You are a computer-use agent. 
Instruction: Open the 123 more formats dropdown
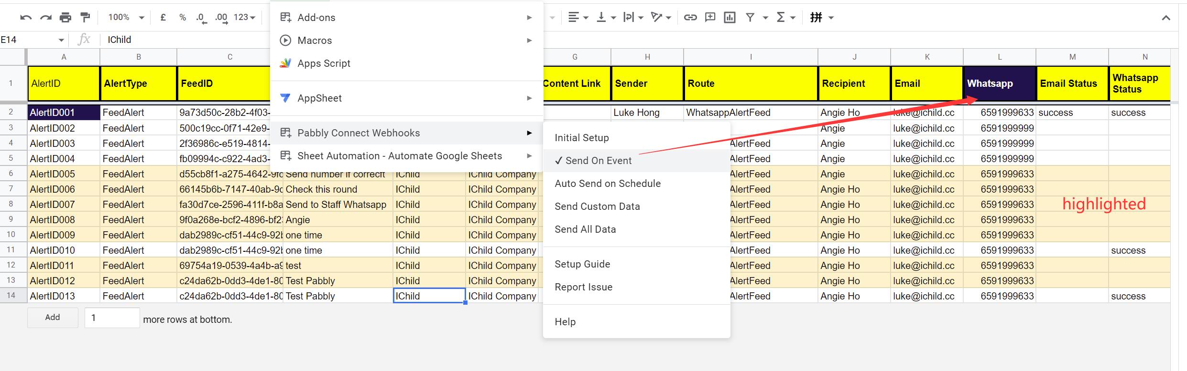click(x=244, y=18)
